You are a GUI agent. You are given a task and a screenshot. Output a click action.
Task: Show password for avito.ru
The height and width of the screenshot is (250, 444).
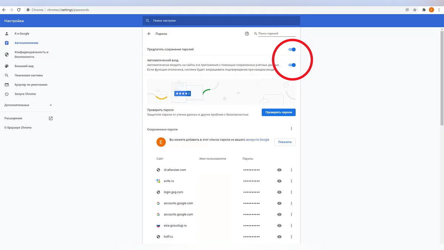279,181
